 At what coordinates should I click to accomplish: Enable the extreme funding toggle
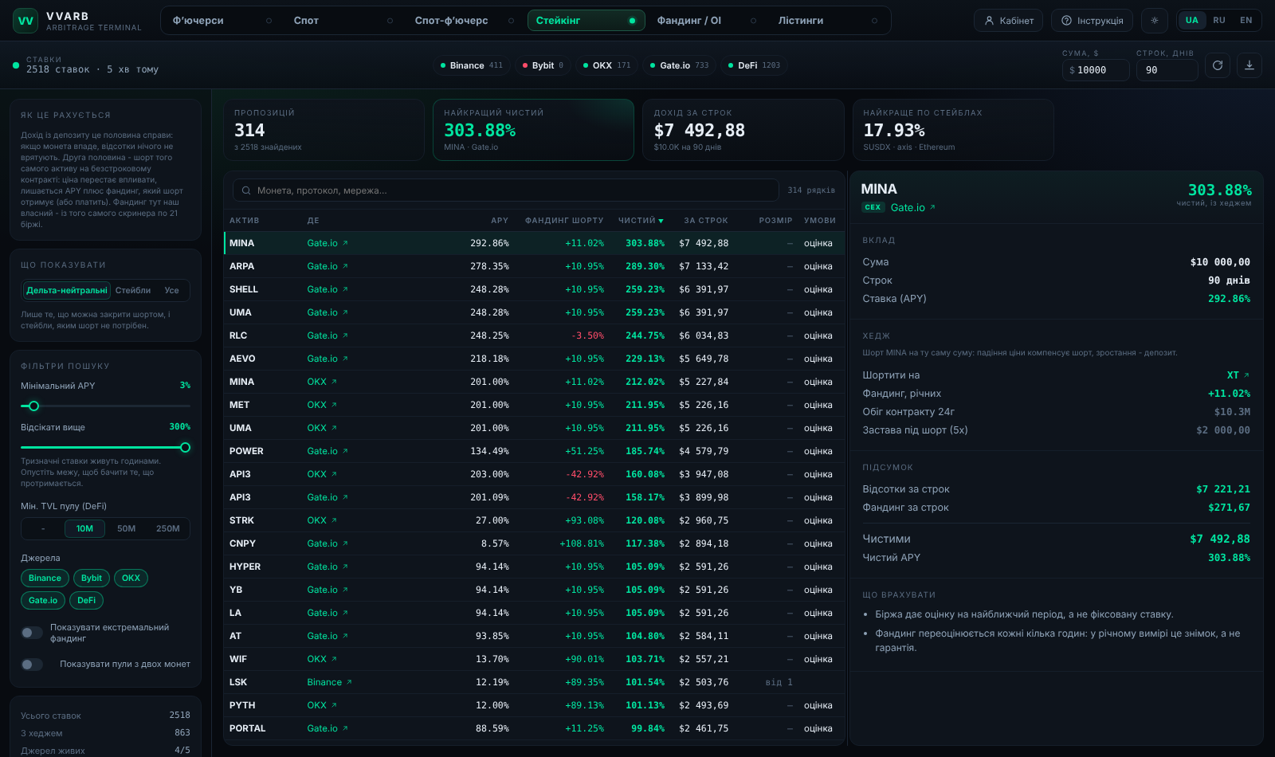tap(32, 633)
